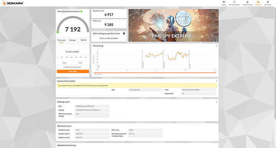Show info for Estimated game performance
276x148 pixels.
click(x=124, y=33)
